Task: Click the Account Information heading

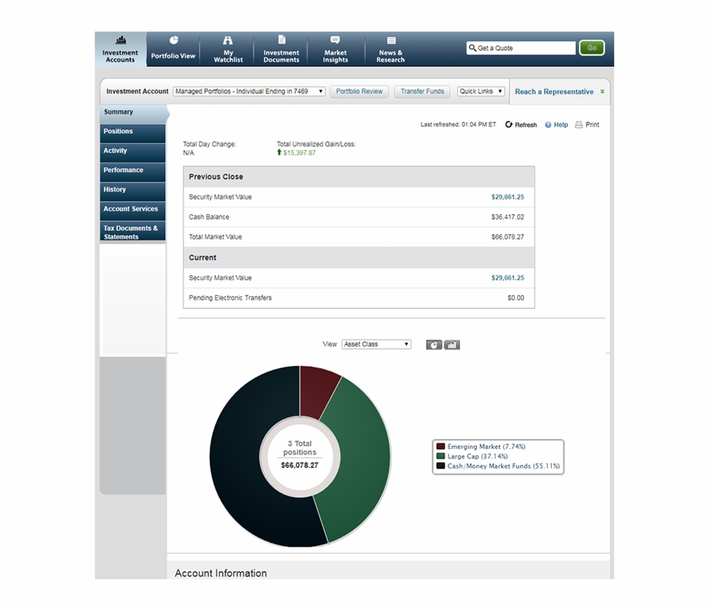Action: pos(220,573)
